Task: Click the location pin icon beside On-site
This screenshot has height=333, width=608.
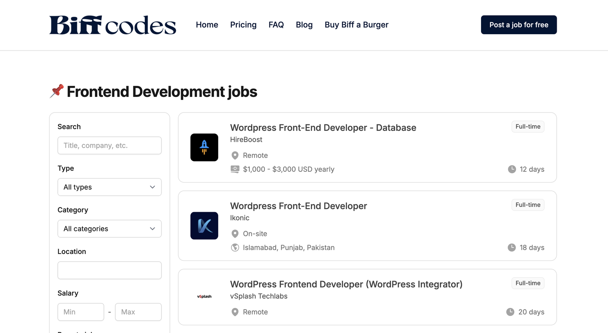Action: pyautogui.click(x=235, y=234)
